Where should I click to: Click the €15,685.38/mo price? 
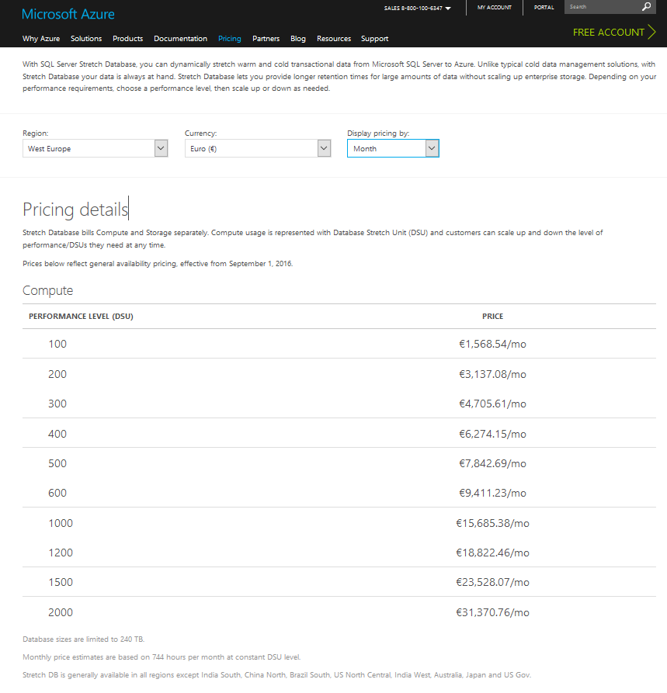[x=493, y=523]
